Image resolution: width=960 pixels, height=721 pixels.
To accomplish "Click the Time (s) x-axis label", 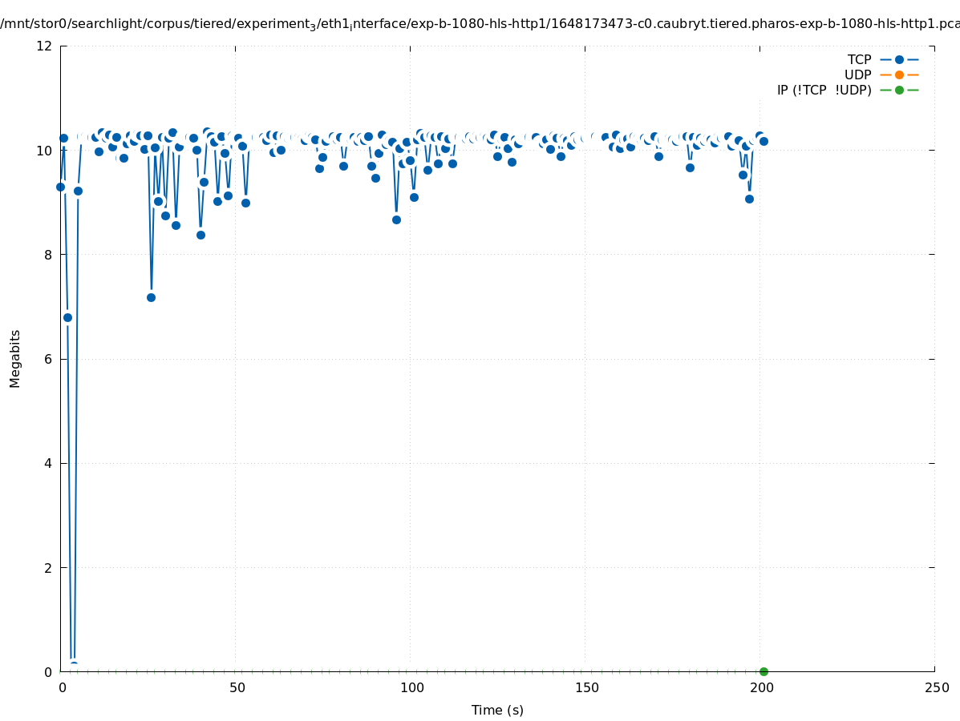I will pos(497,710).
